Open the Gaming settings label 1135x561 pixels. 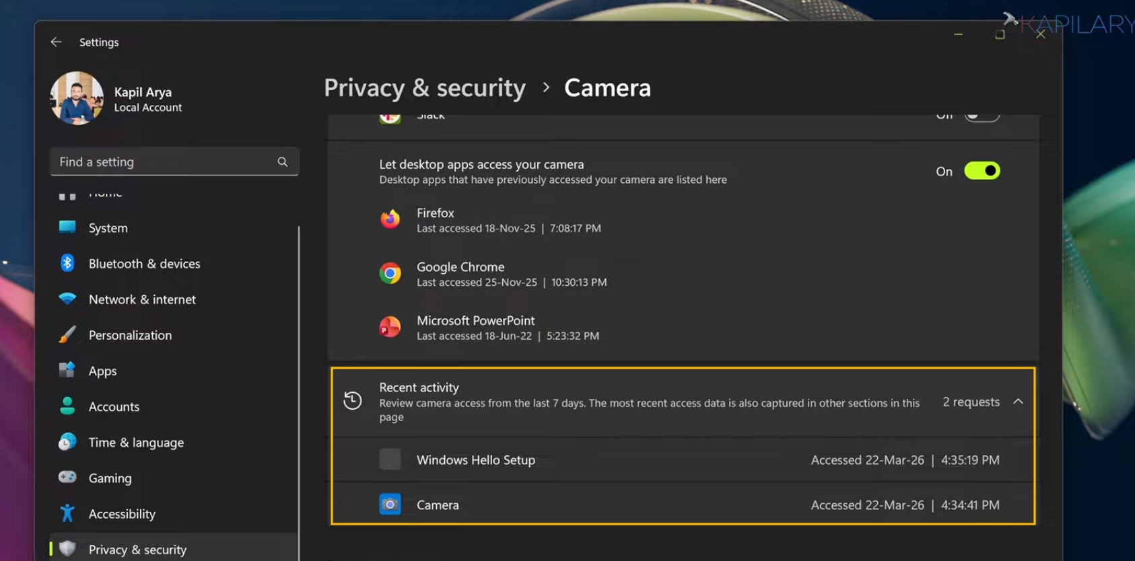point(110,478)
